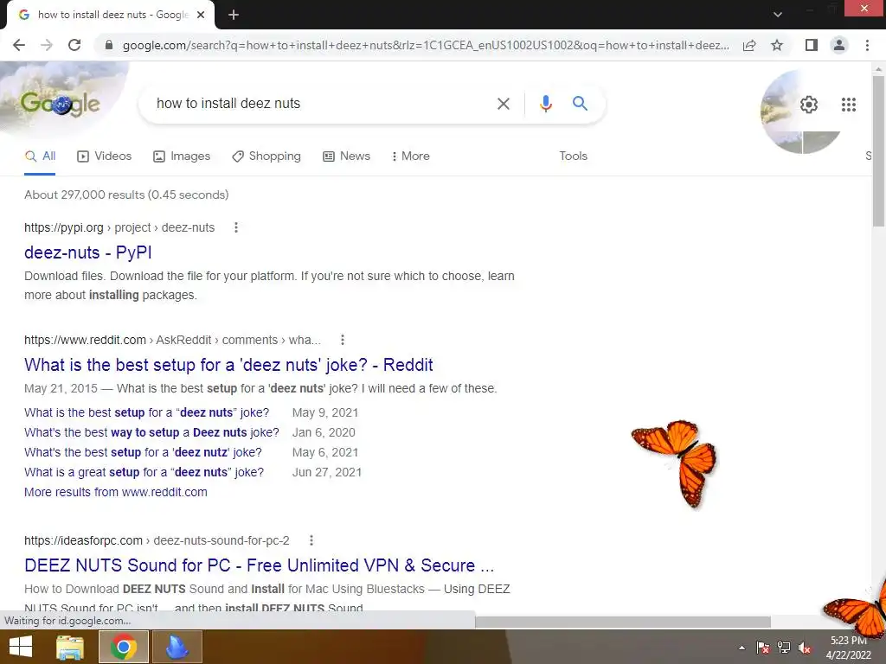
Task: Open a new browser tab
Action: coord(234,16)
